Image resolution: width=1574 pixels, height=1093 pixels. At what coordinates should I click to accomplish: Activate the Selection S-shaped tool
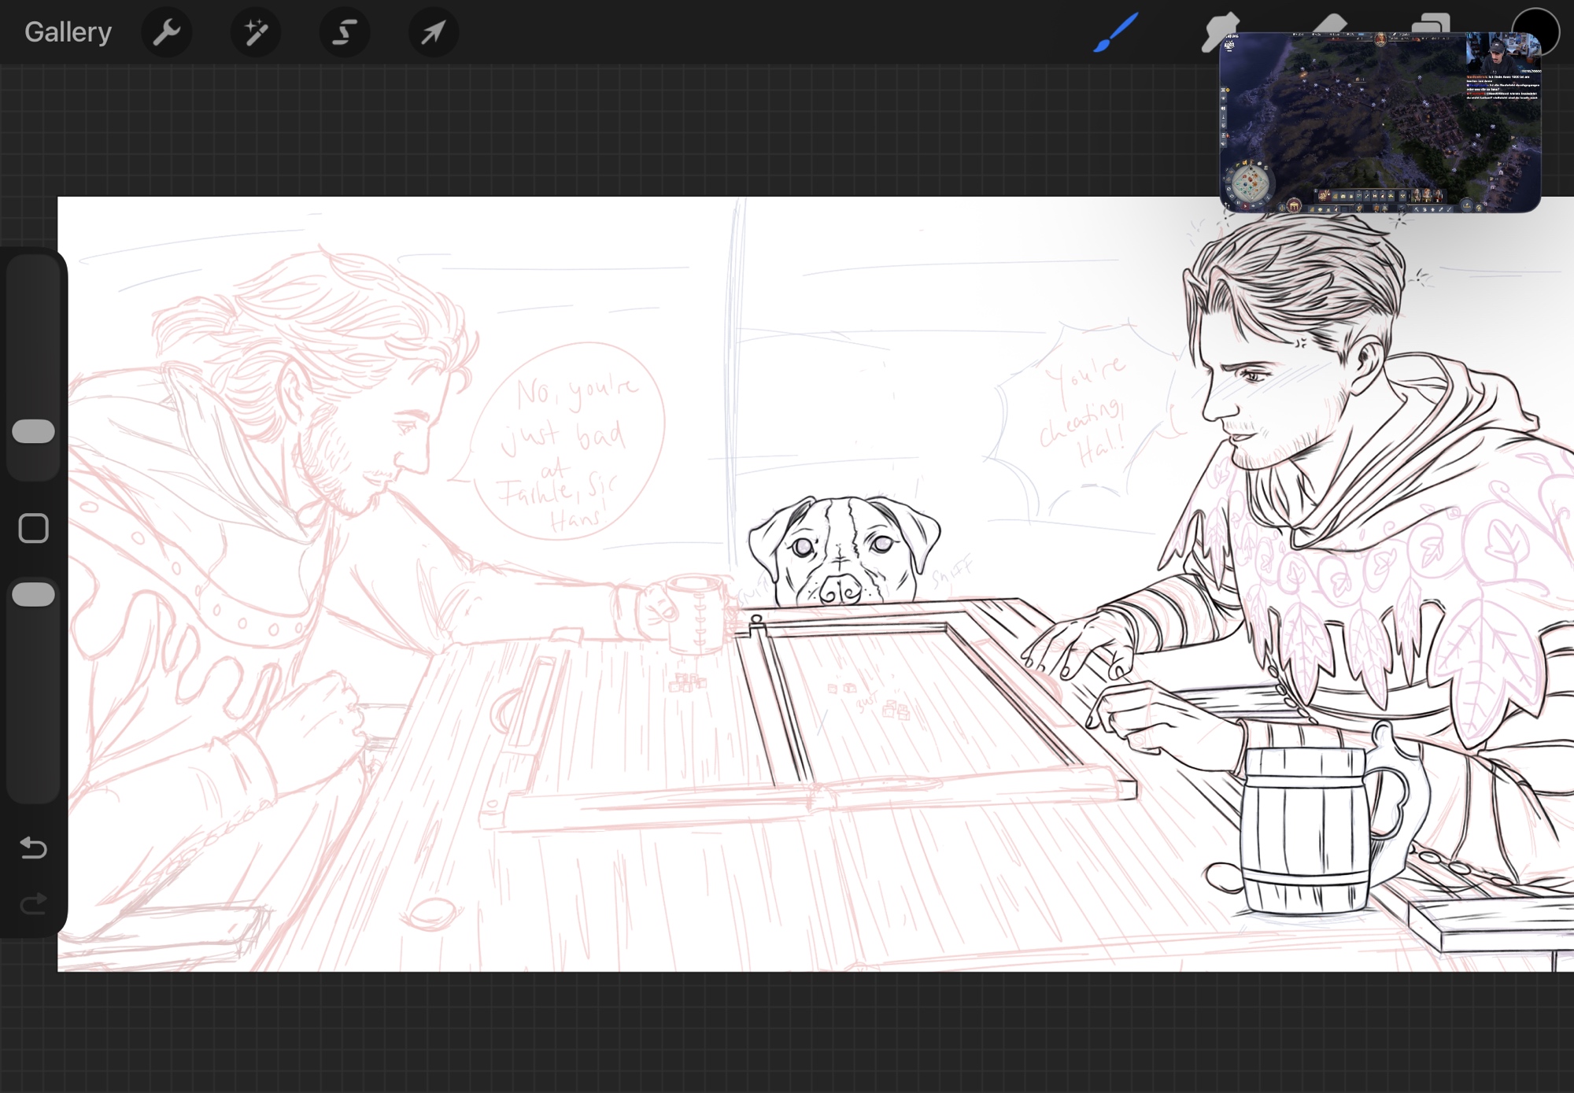tap(345, 32)
